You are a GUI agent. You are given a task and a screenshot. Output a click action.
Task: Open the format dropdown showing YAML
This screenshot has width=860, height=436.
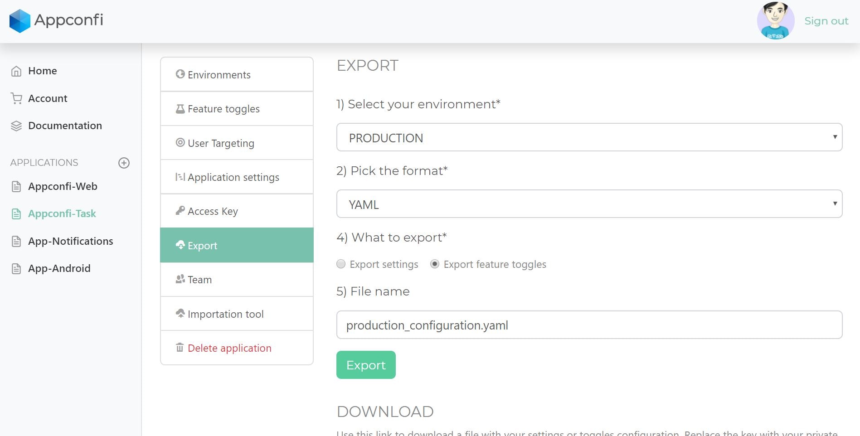coord(589,204)
